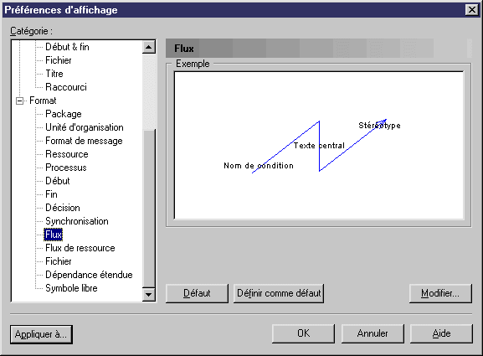The image size is (483, 356).
Task: Click Définir comme défaut button
Action: pyautogui.click(x=279, y=293)
